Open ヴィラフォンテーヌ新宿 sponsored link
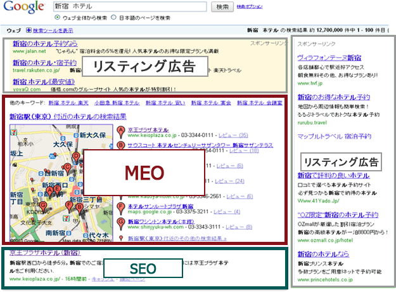 click(329, 58)
